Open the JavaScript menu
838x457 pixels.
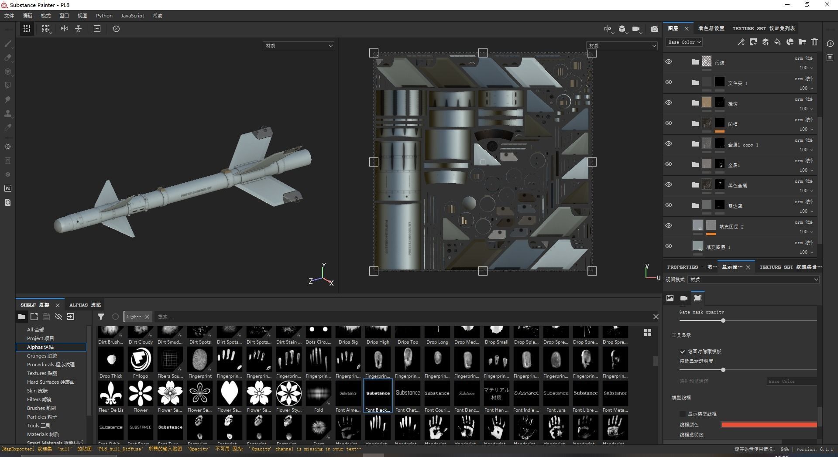(132, 16)
